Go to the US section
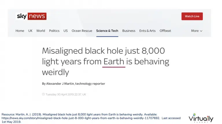The image size is (222, 124). (x=65, y=31)
